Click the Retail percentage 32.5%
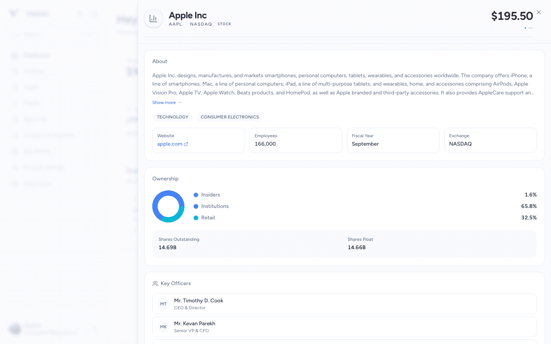The height and width of the screenshot is (344, 551). click(x=529, y=218)
